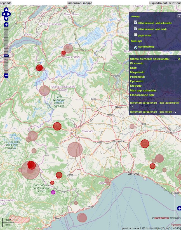Click the 'Profondità:' field label
The height and width of the screenshot is (230, 181).
137,77
